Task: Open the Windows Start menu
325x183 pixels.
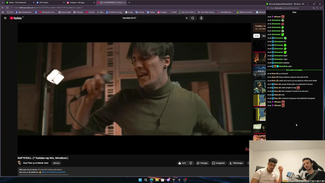Action: coord(140,180)
